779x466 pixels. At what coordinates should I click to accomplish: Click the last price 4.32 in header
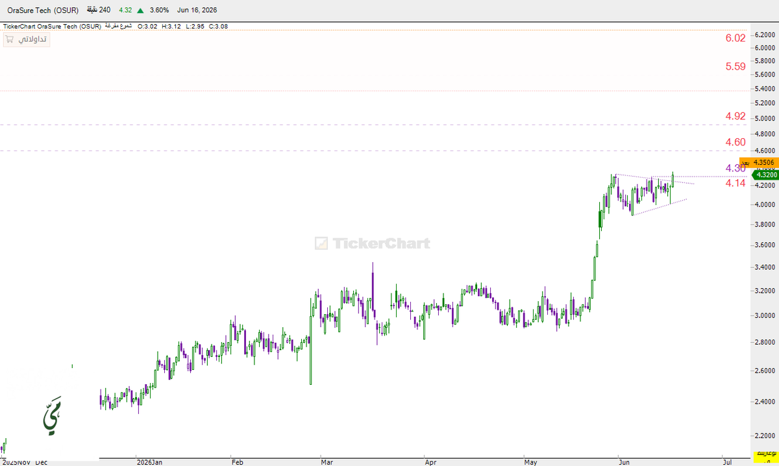[125, 10]
